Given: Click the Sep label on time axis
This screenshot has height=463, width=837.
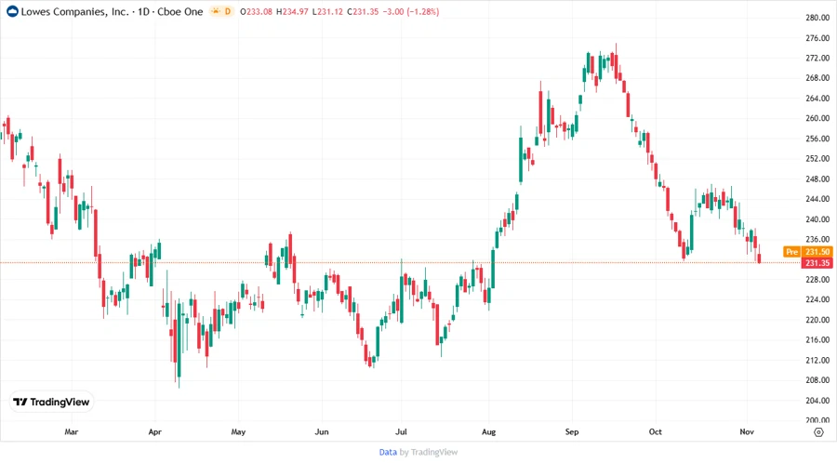Looking at the screenshot, I should click(572, 431).
